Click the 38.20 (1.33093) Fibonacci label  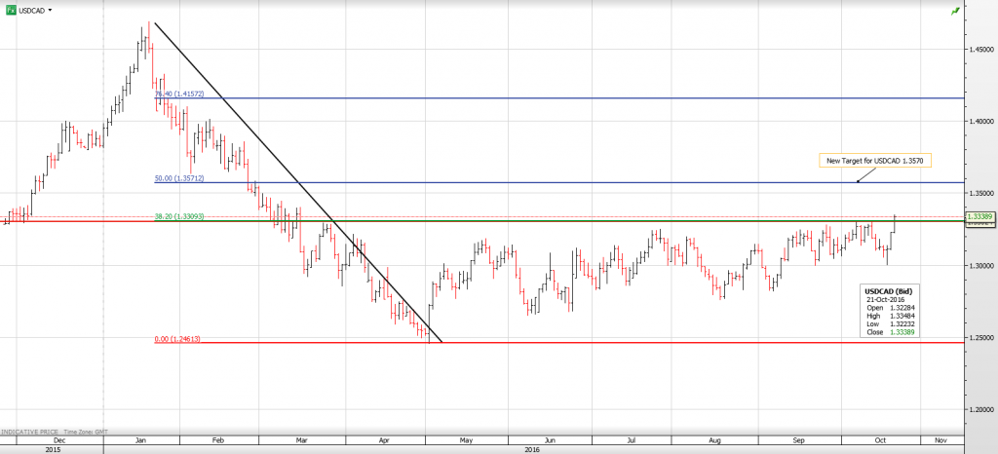[181, 216]
